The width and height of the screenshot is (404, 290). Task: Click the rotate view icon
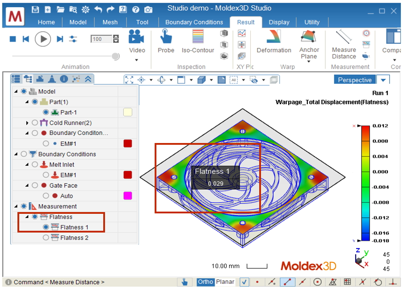point(161,80)
